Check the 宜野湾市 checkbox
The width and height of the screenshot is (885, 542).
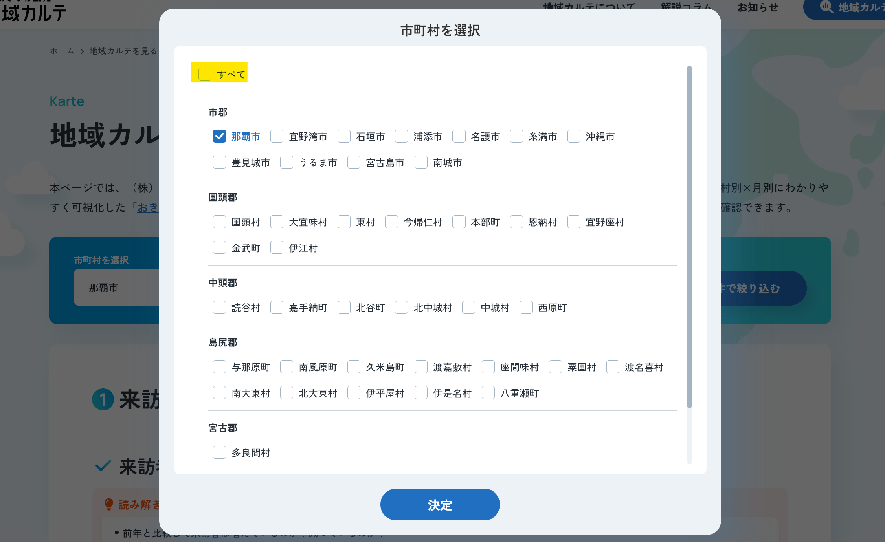coord(277,136)
